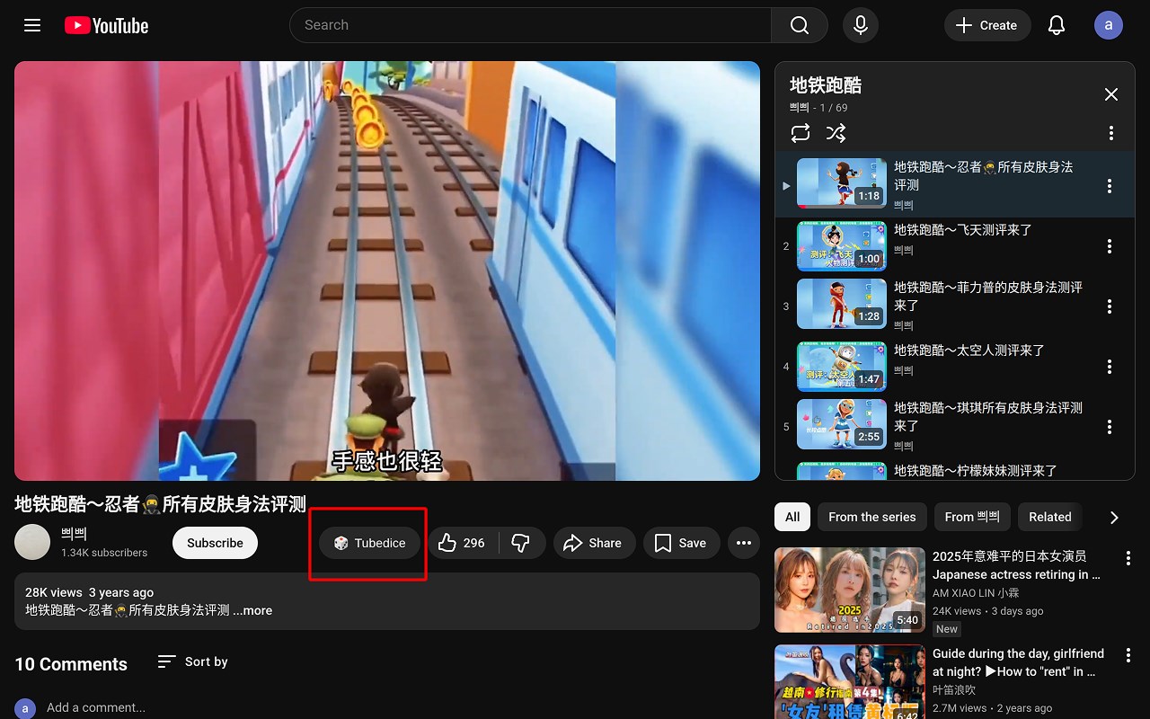The height and width of the screenshot is (719, 1150).
Task: Click the search magnifier button
Action: click(x=800, y=25)
